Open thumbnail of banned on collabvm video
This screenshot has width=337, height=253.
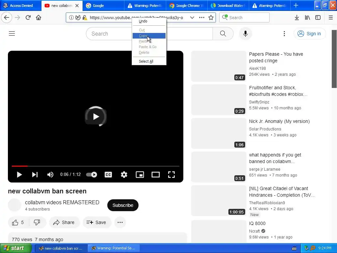click(219, 167)
